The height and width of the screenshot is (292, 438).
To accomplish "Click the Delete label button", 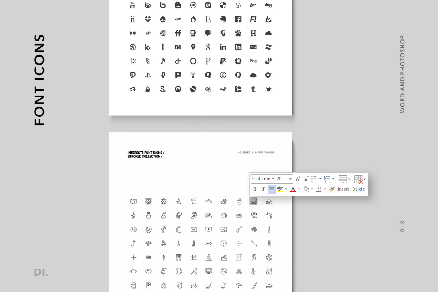I will pos(358,189).
